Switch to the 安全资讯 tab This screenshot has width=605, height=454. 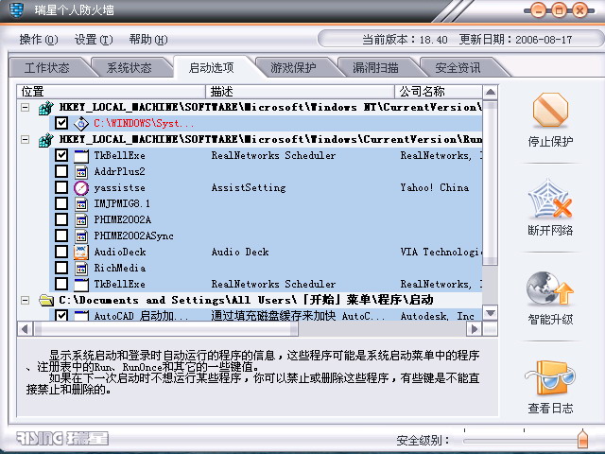pyautogui.click(x=458, y=68)
